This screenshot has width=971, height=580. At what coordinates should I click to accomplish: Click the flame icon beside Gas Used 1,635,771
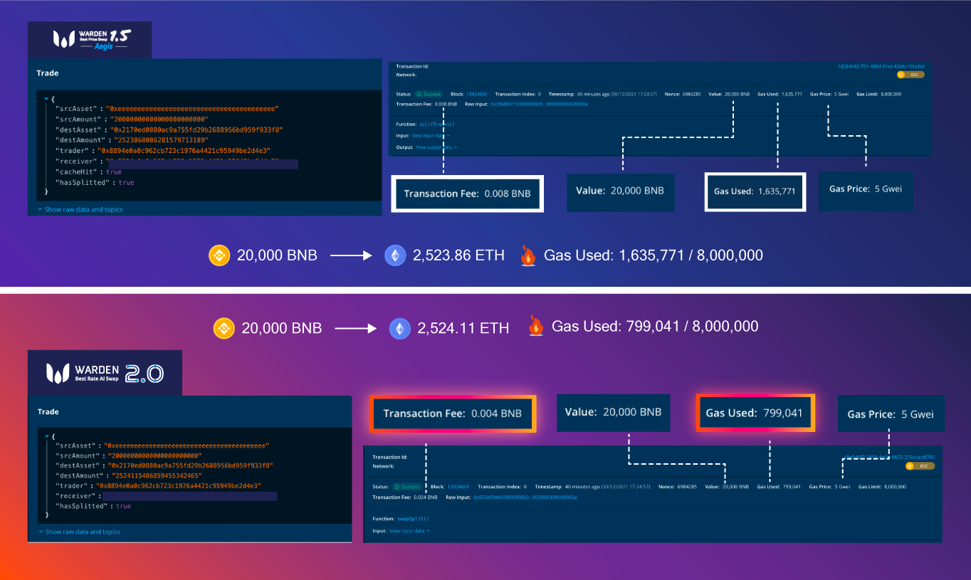(x=528, y=255)
